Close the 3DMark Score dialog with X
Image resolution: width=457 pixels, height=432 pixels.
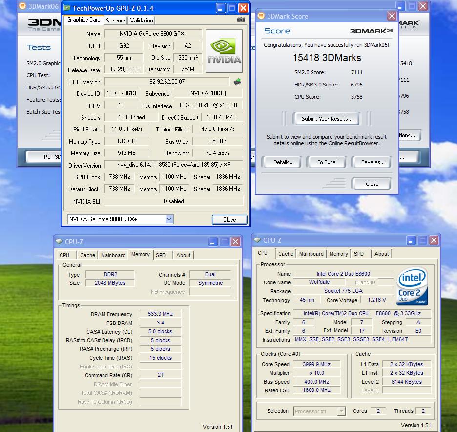click(392, 16)
